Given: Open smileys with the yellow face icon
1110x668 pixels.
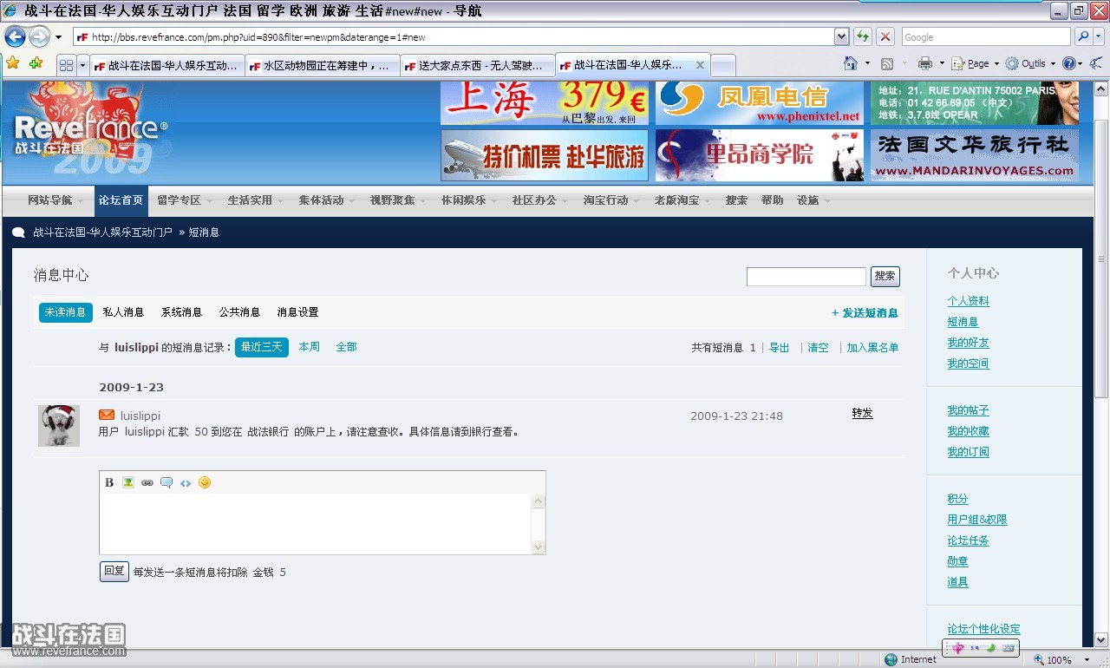Looking at the screenshot, I should click(x=205, y=482).
